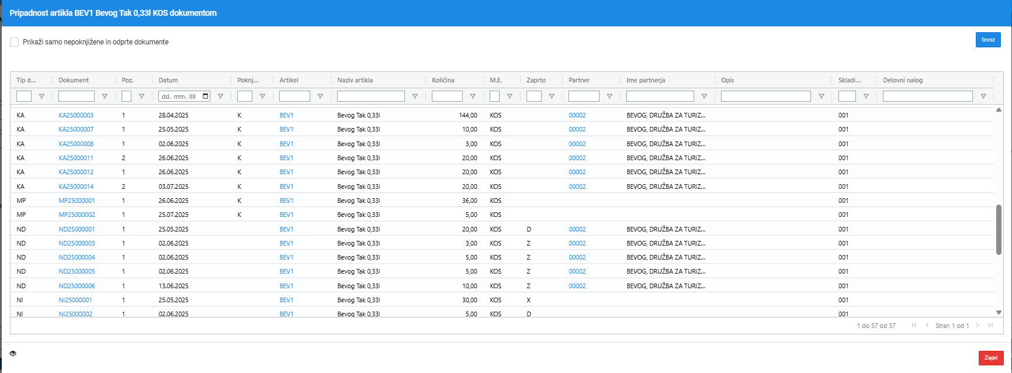Click filter funnel for Datum column

(220, 96)
